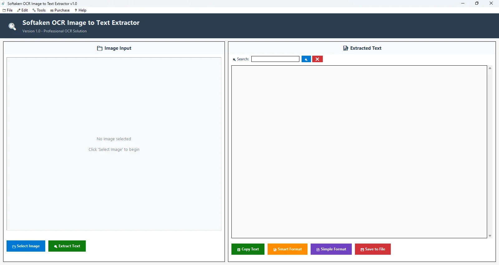Open the Edit menu
This screenshot has width=499, height=265.
click(22, 10)
